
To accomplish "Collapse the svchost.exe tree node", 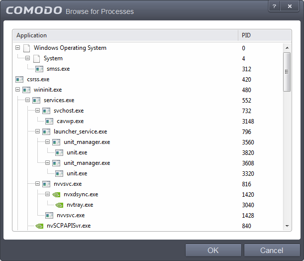I will tap(38, 111).
